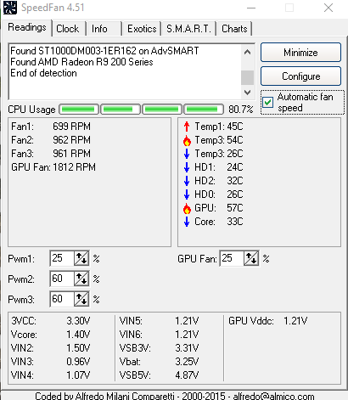The height and width of the screenshot is (400, 348).
Task: Switch to the Exotics tab
Action: tap(142, 29)
